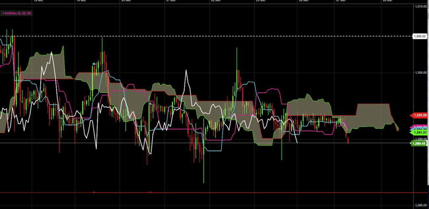Select the red horizontal line near chart bottom
The height and width of the screenshot is (209, 429).
click(231, 192)
